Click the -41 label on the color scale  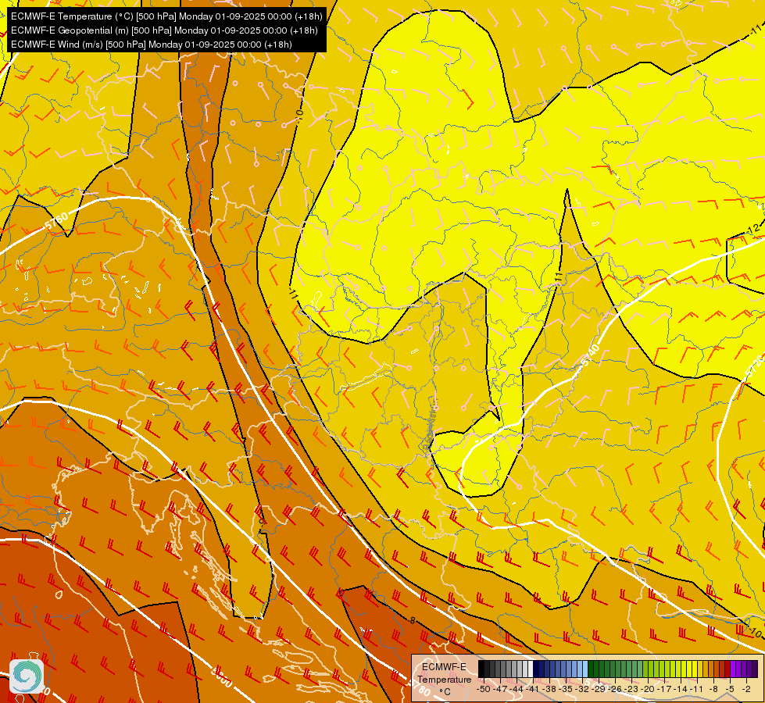coord(533,689)
